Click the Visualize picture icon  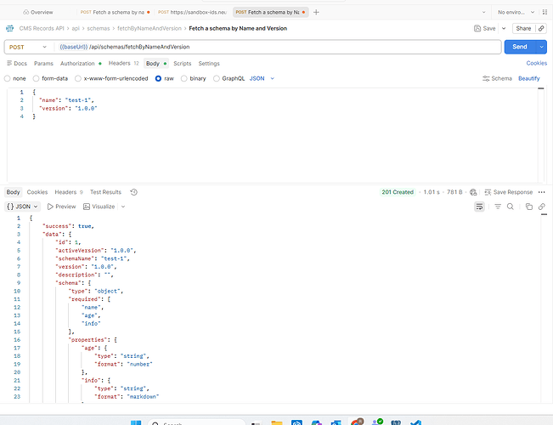pyautogui.click(x=87, y=207)
